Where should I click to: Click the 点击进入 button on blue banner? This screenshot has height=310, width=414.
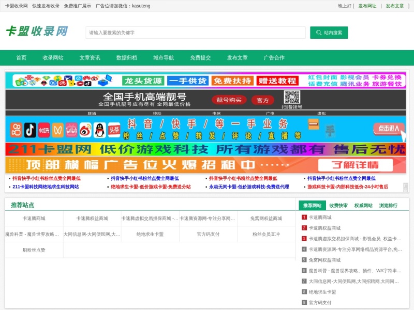point(389,129)
